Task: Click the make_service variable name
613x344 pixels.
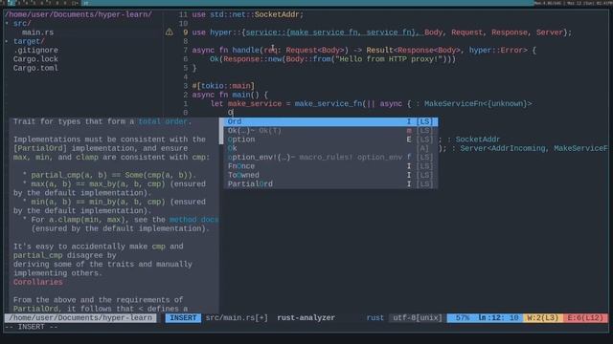Action: tap(255, 104)
